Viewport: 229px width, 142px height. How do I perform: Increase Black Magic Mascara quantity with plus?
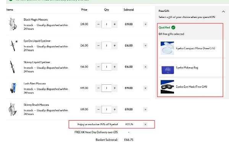[114, 24]
